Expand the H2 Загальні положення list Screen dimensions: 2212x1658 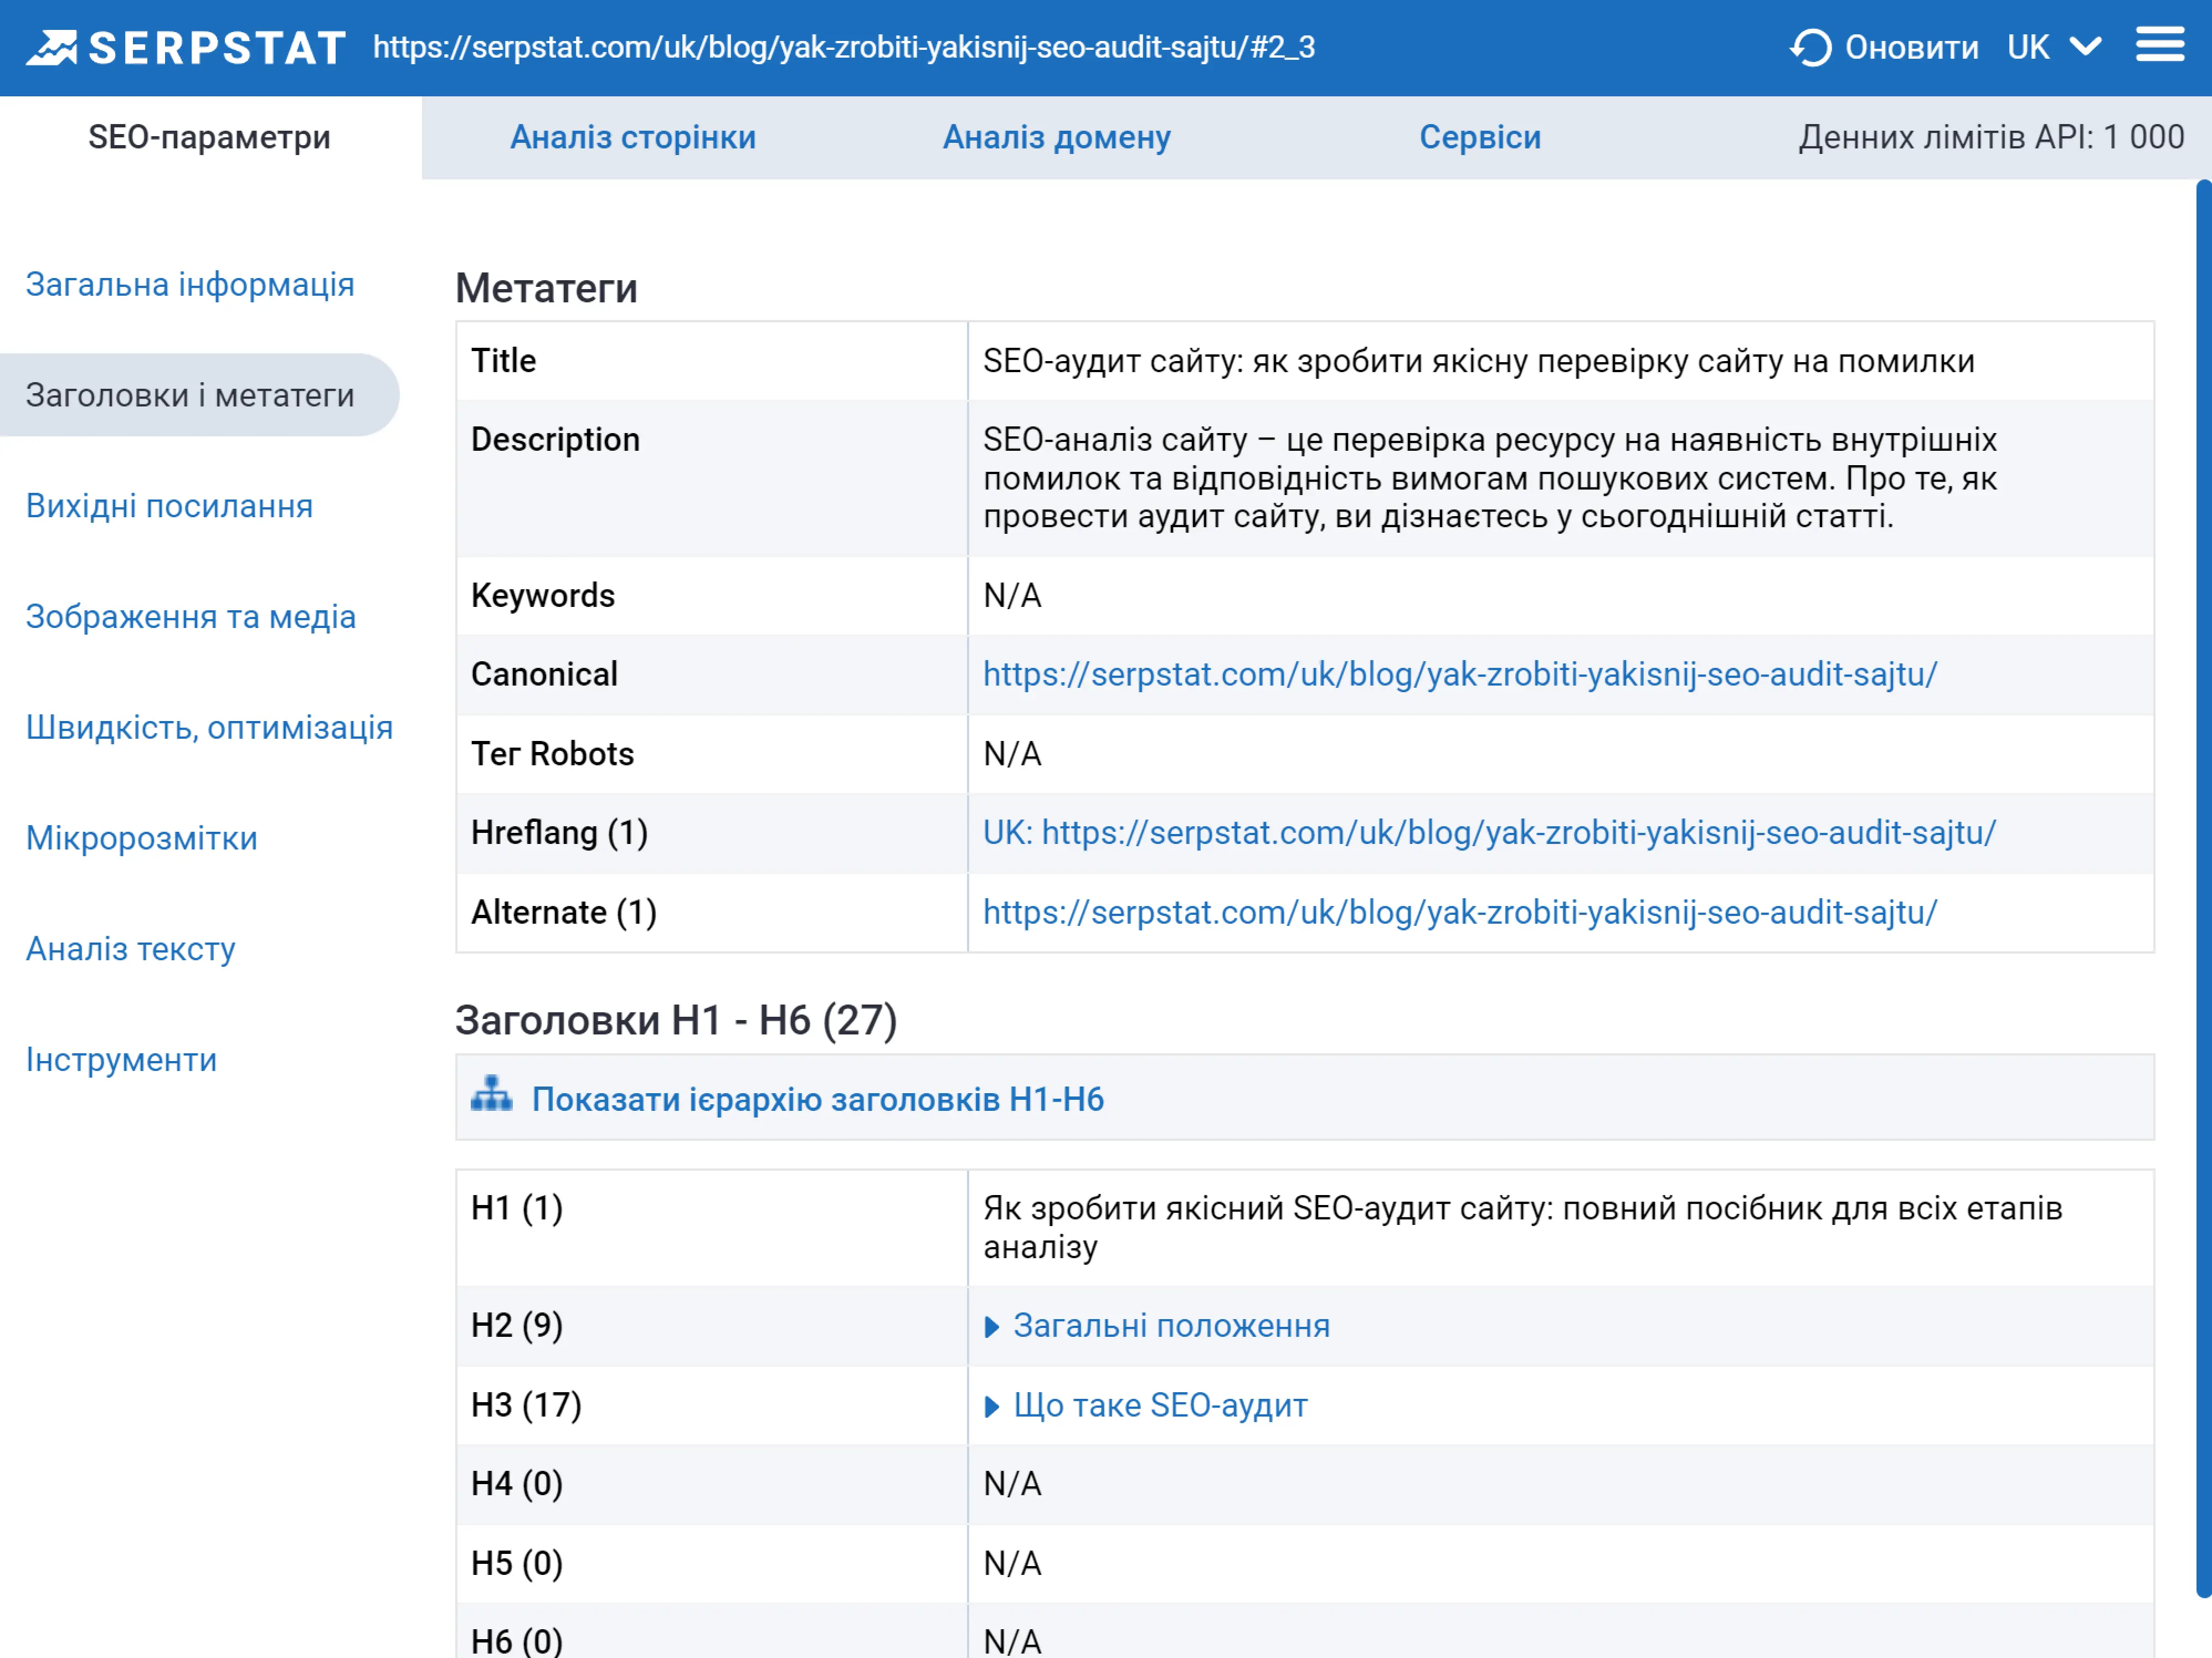pos(1157,1325)
